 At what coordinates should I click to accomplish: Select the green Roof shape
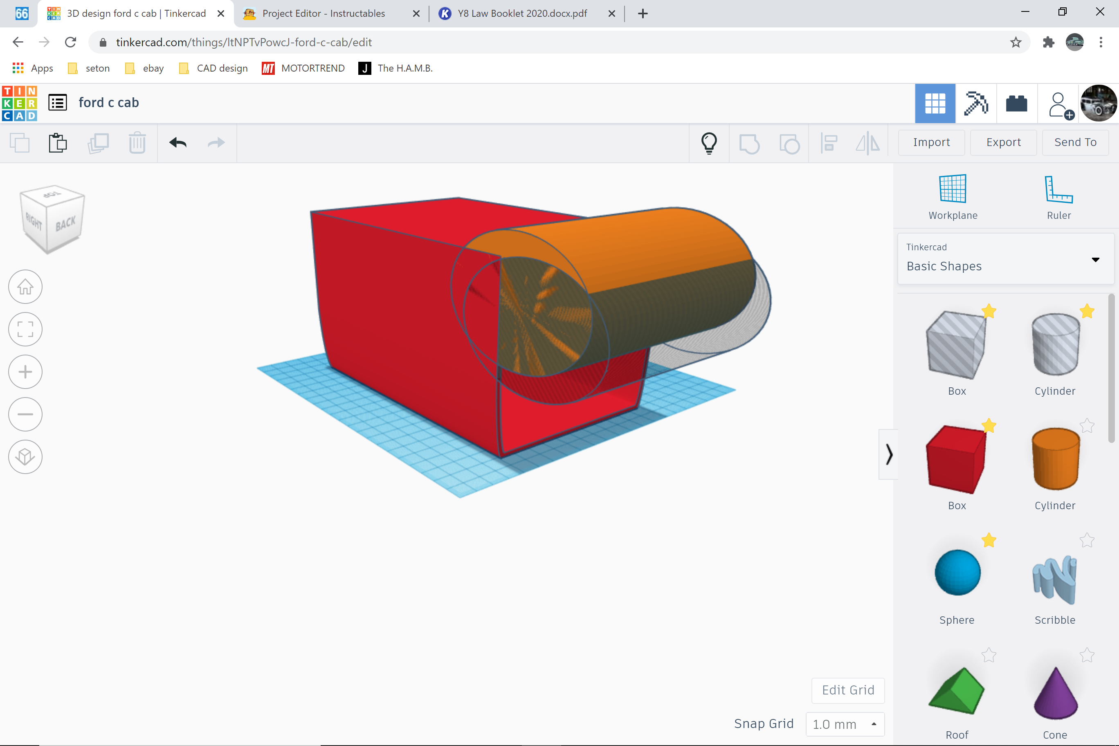pyautogui.click(x=956, y=690)
